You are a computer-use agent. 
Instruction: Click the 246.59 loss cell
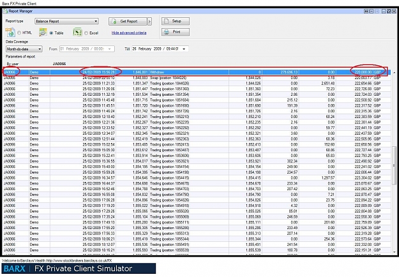click(x=292, y=217)
